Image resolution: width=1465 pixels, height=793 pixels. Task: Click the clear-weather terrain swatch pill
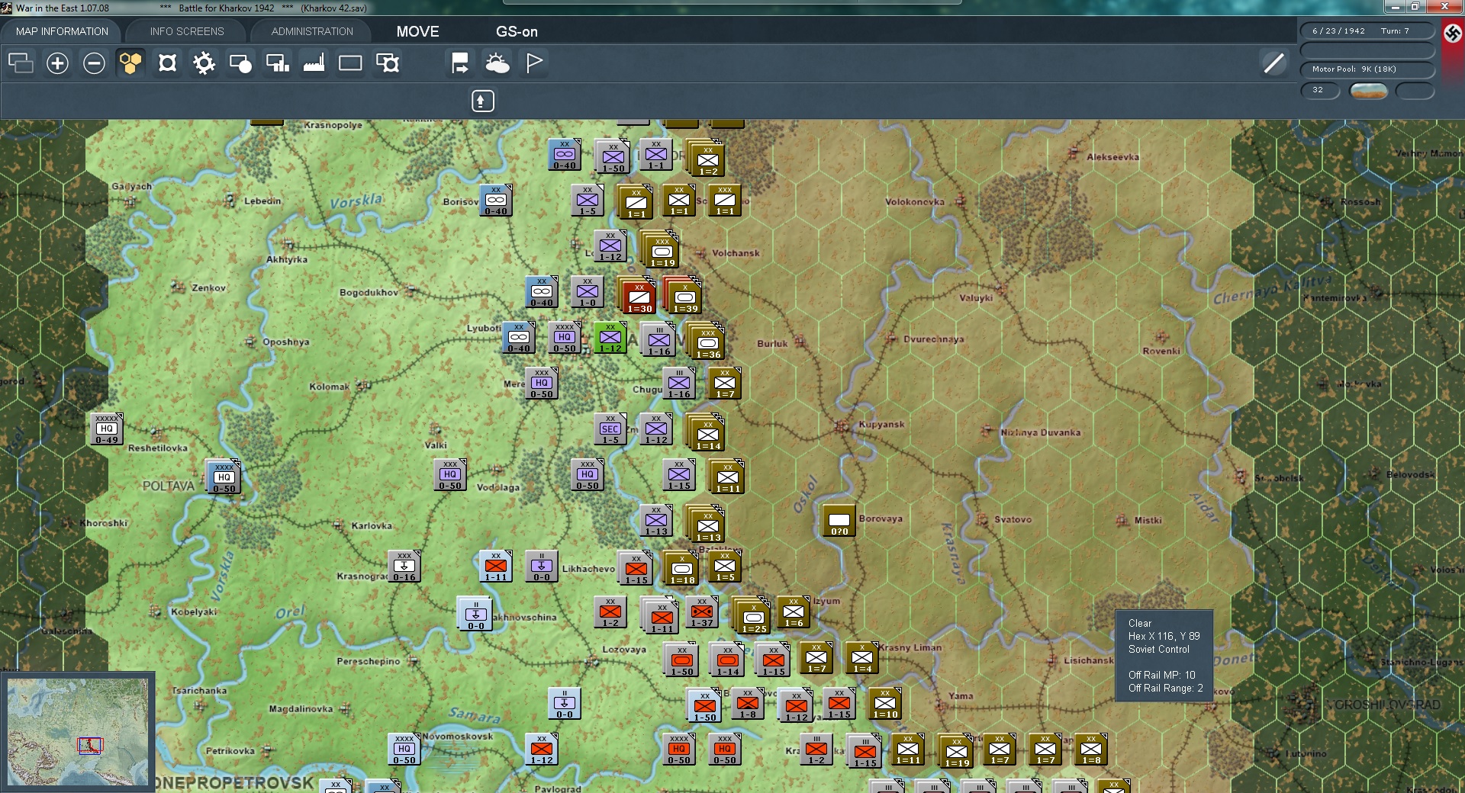point(1368,90)
